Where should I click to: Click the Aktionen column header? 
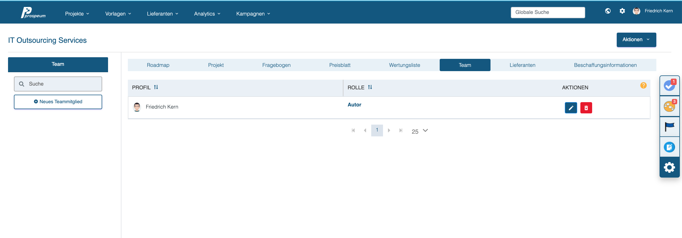[575, 87]
